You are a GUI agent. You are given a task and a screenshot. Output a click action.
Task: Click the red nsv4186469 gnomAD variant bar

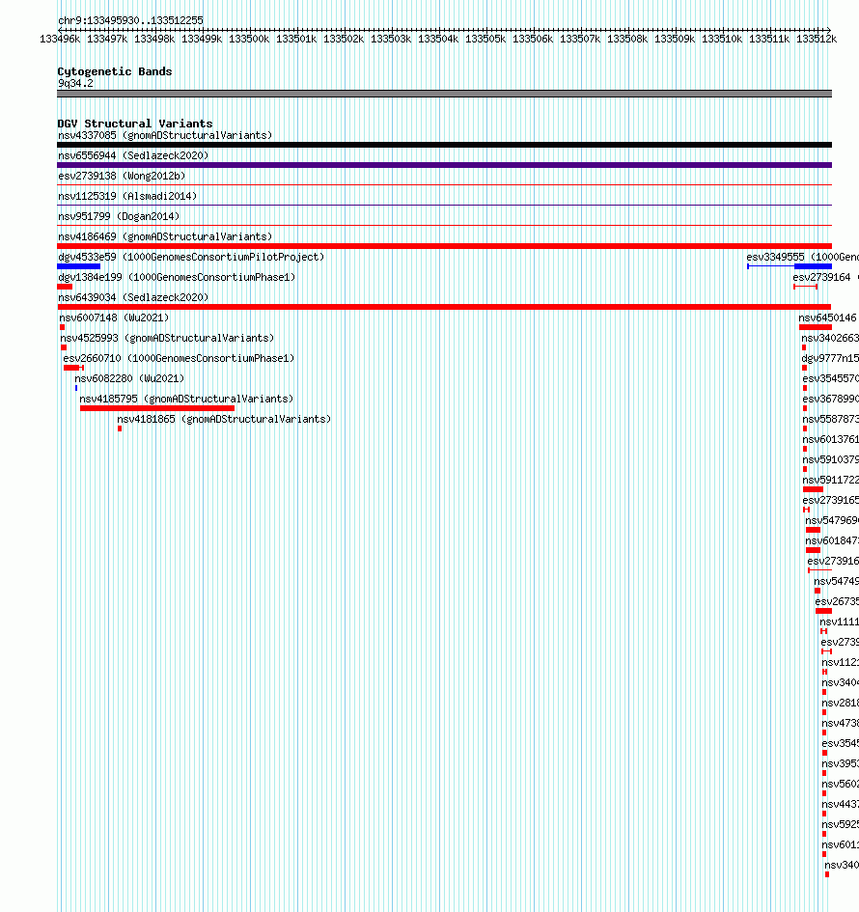point(444,246)
